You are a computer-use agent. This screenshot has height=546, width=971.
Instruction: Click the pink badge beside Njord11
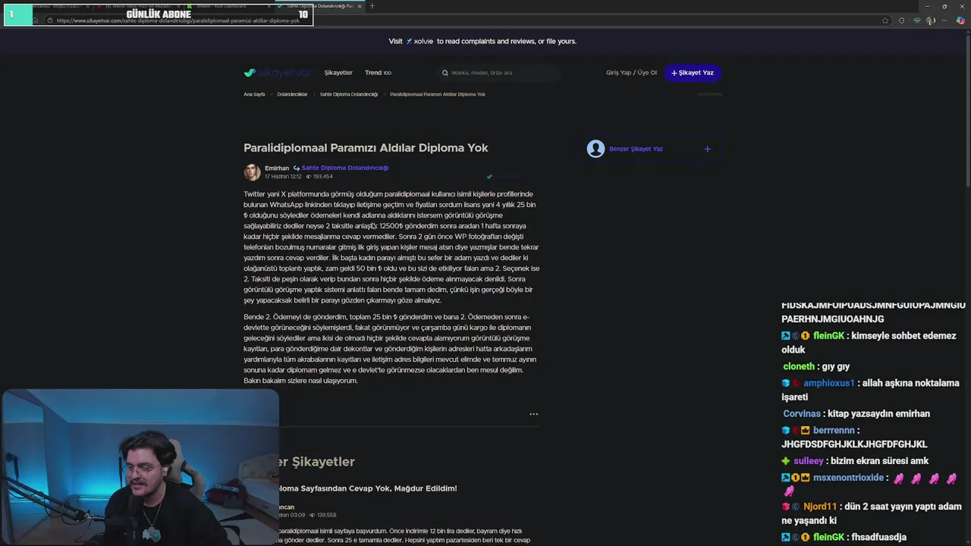point(786,507)
